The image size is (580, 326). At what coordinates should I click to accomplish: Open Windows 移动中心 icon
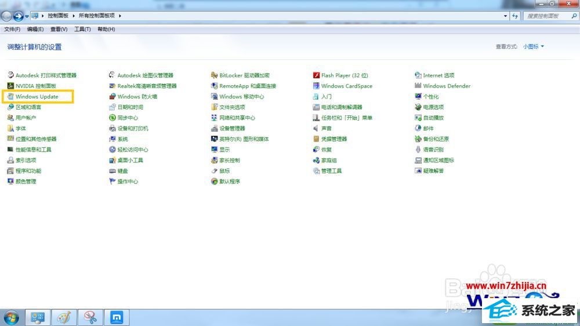tap(214, 96)
